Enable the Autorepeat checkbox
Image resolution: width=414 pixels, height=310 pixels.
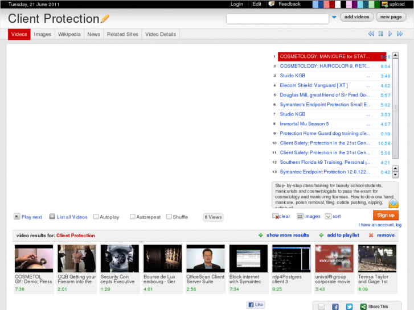(133, 217)
